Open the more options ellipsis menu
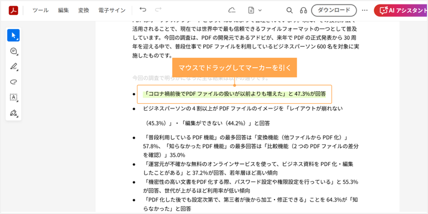This screenshot has width=428, height=214. (x=365, y=10)
